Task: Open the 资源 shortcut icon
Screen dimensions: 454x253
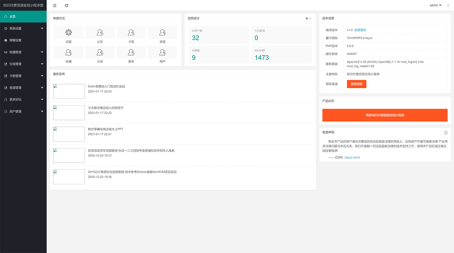Action: [x=163, y=33]
